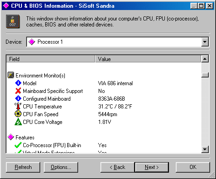Click the fan icon for CPU Fan Speed

(x=18, y=114)
